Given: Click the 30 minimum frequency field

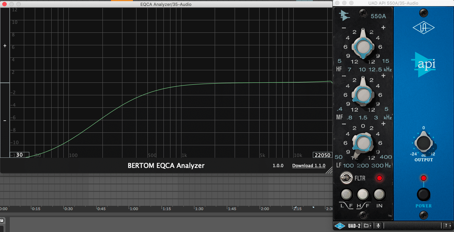Looking at the screenshot, I should tap(20, 155).
